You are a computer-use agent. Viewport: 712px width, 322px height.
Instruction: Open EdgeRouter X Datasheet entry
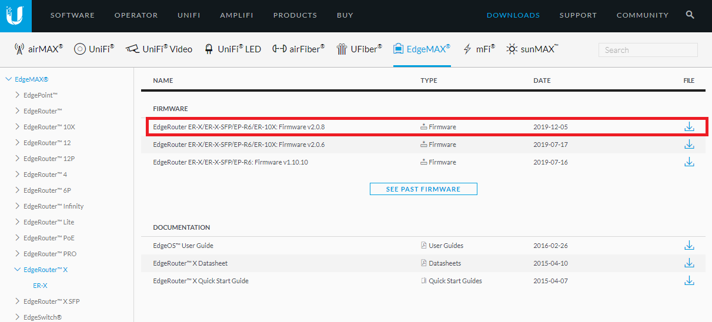point(190,263)
